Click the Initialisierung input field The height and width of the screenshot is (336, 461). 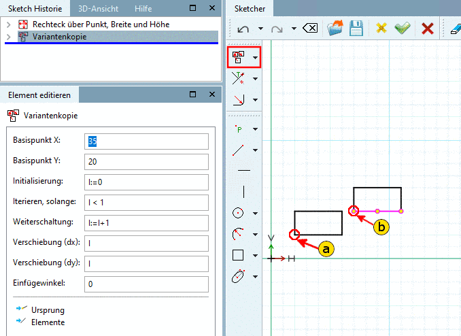[x=146, y=182]
